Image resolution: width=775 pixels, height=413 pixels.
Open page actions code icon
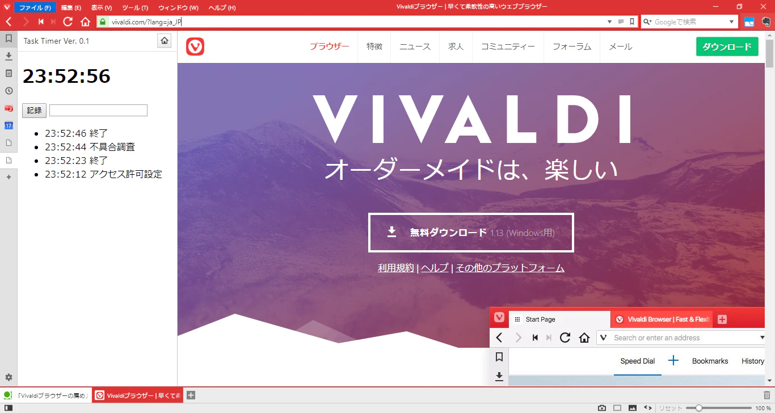coord(648,408)
